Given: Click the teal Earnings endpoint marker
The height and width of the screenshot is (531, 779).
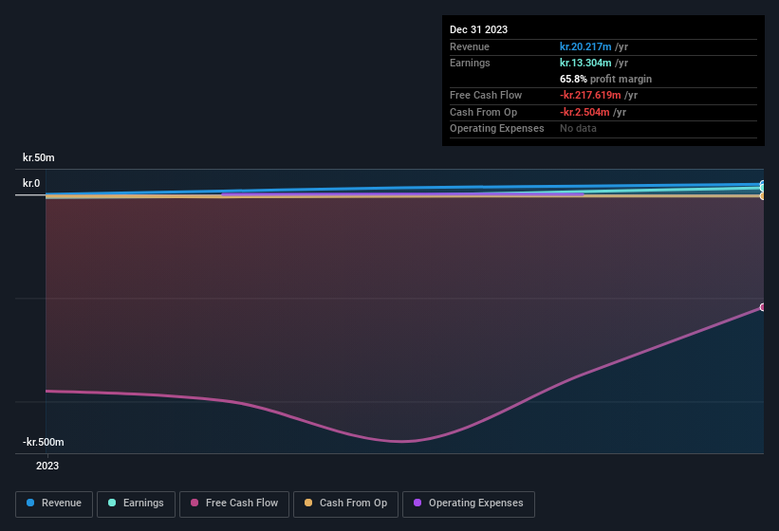Looking at the screenshot, I should pyautogui.click(x=762, y=188).
